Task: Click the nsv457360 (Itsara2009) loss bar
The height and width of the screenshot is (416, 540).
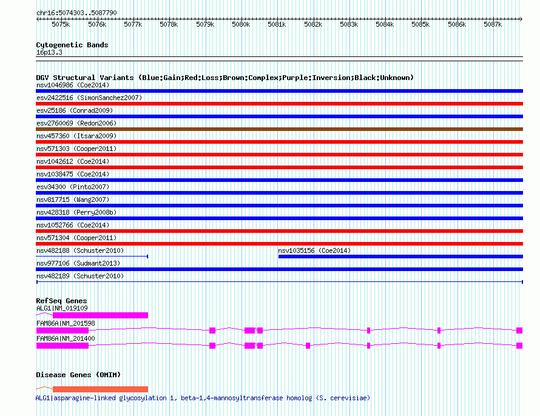Action: (279, 142)
